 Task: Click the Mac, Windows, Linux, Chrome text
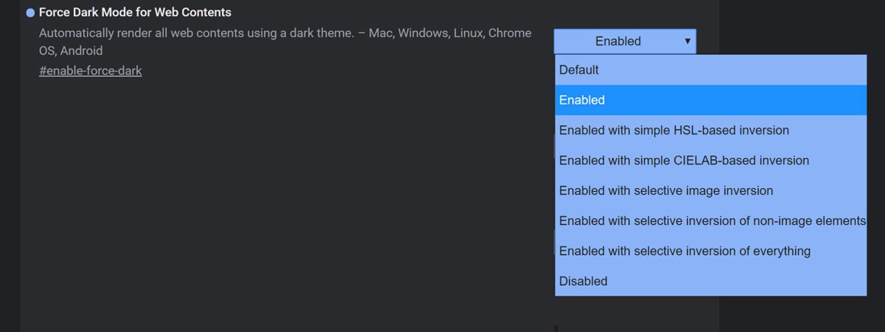[x=450, y=33]
